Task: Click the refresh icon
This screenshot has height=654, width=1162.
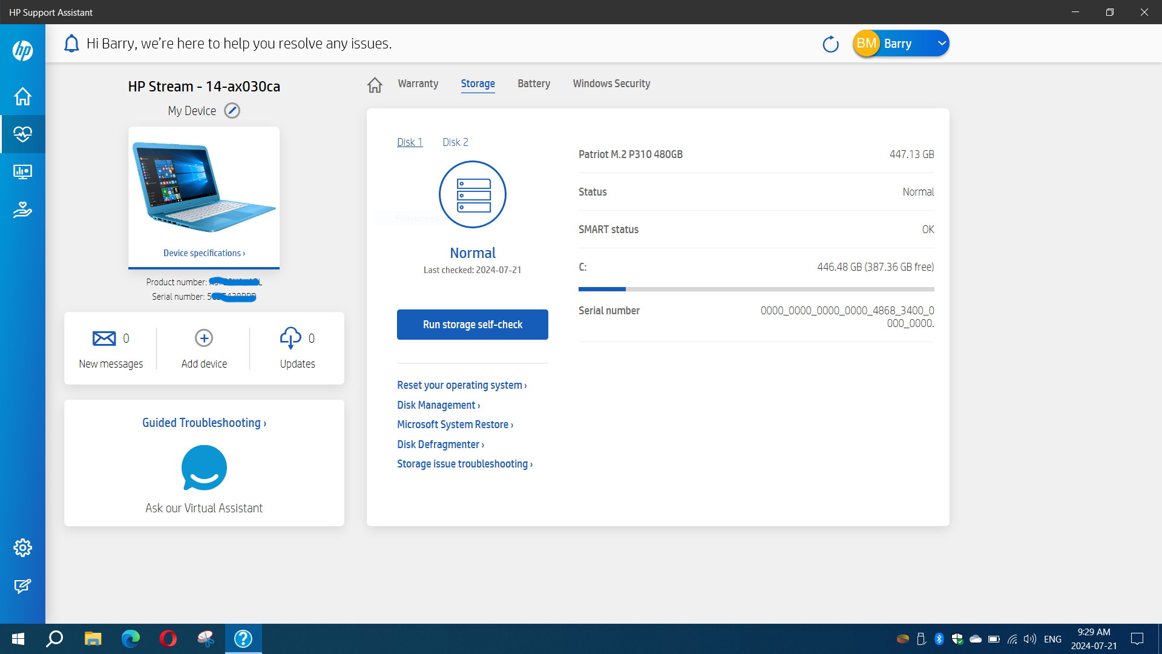Action: pyautogui.click(x=830, y=44)
